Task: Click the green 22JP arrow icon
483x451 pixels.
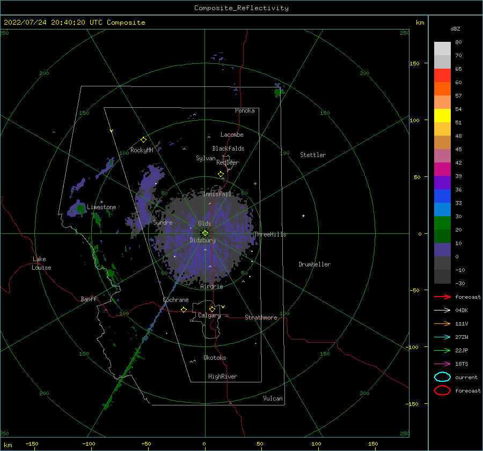Action: pyautogui.click(x=442, y=350)
